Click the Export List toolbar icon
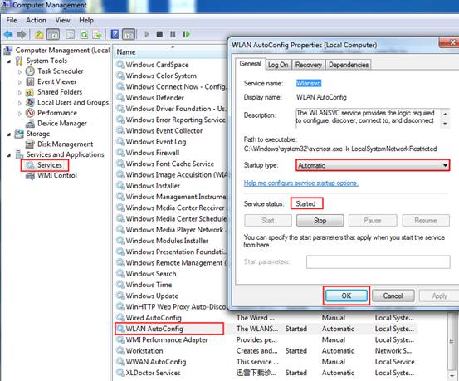This screenshot has width=459, height=381. (x=97, y=35)
